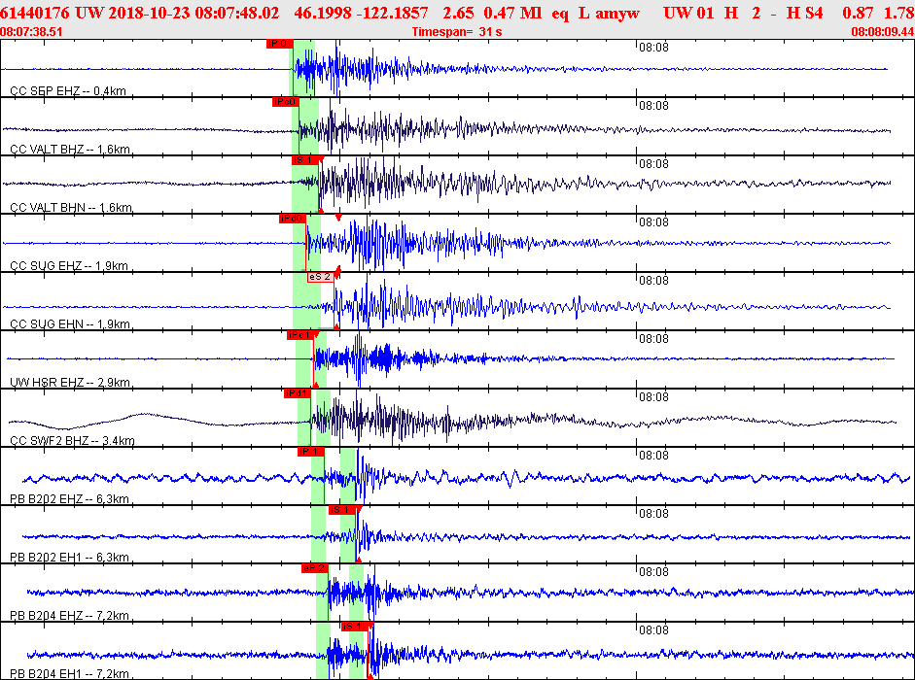The width and height of the screenshot is (915, 680).
Task: Select the iP 1 pick flag on B202 EHZ
Action: [x=310, y=452]
